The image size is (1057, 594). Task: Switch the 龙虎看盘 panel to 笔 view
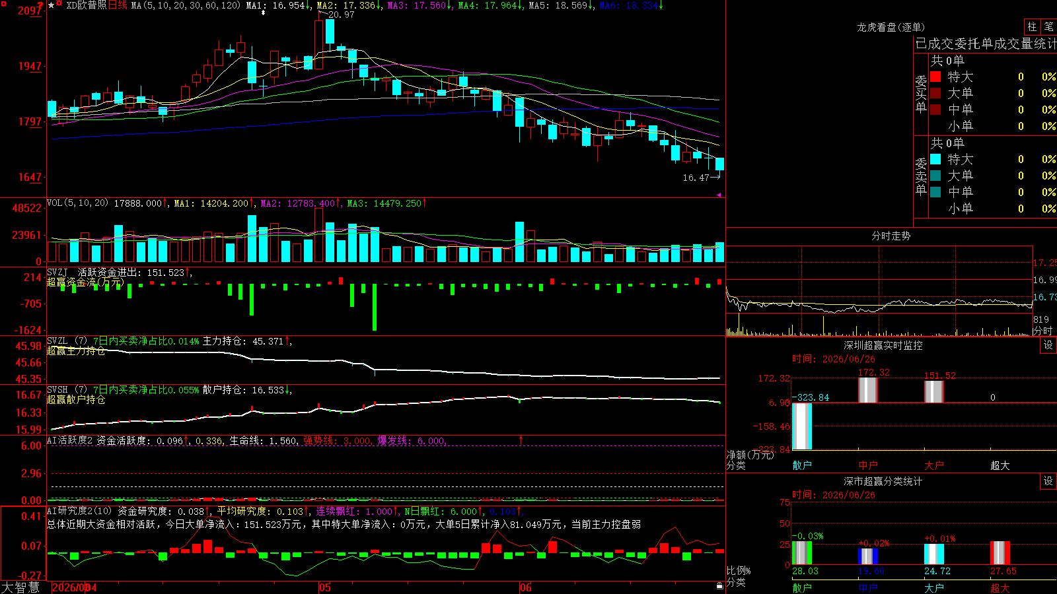tap(1048, 26)
